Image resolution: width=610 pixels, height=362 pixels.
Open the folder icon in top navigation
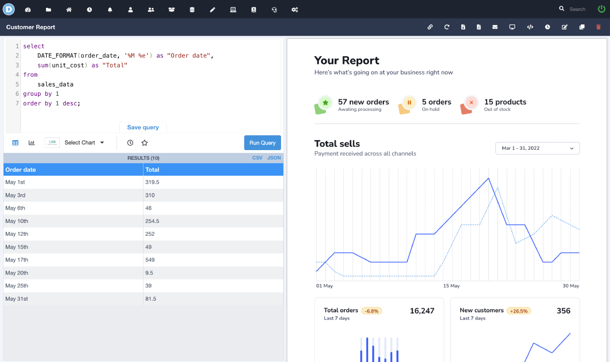49,9
